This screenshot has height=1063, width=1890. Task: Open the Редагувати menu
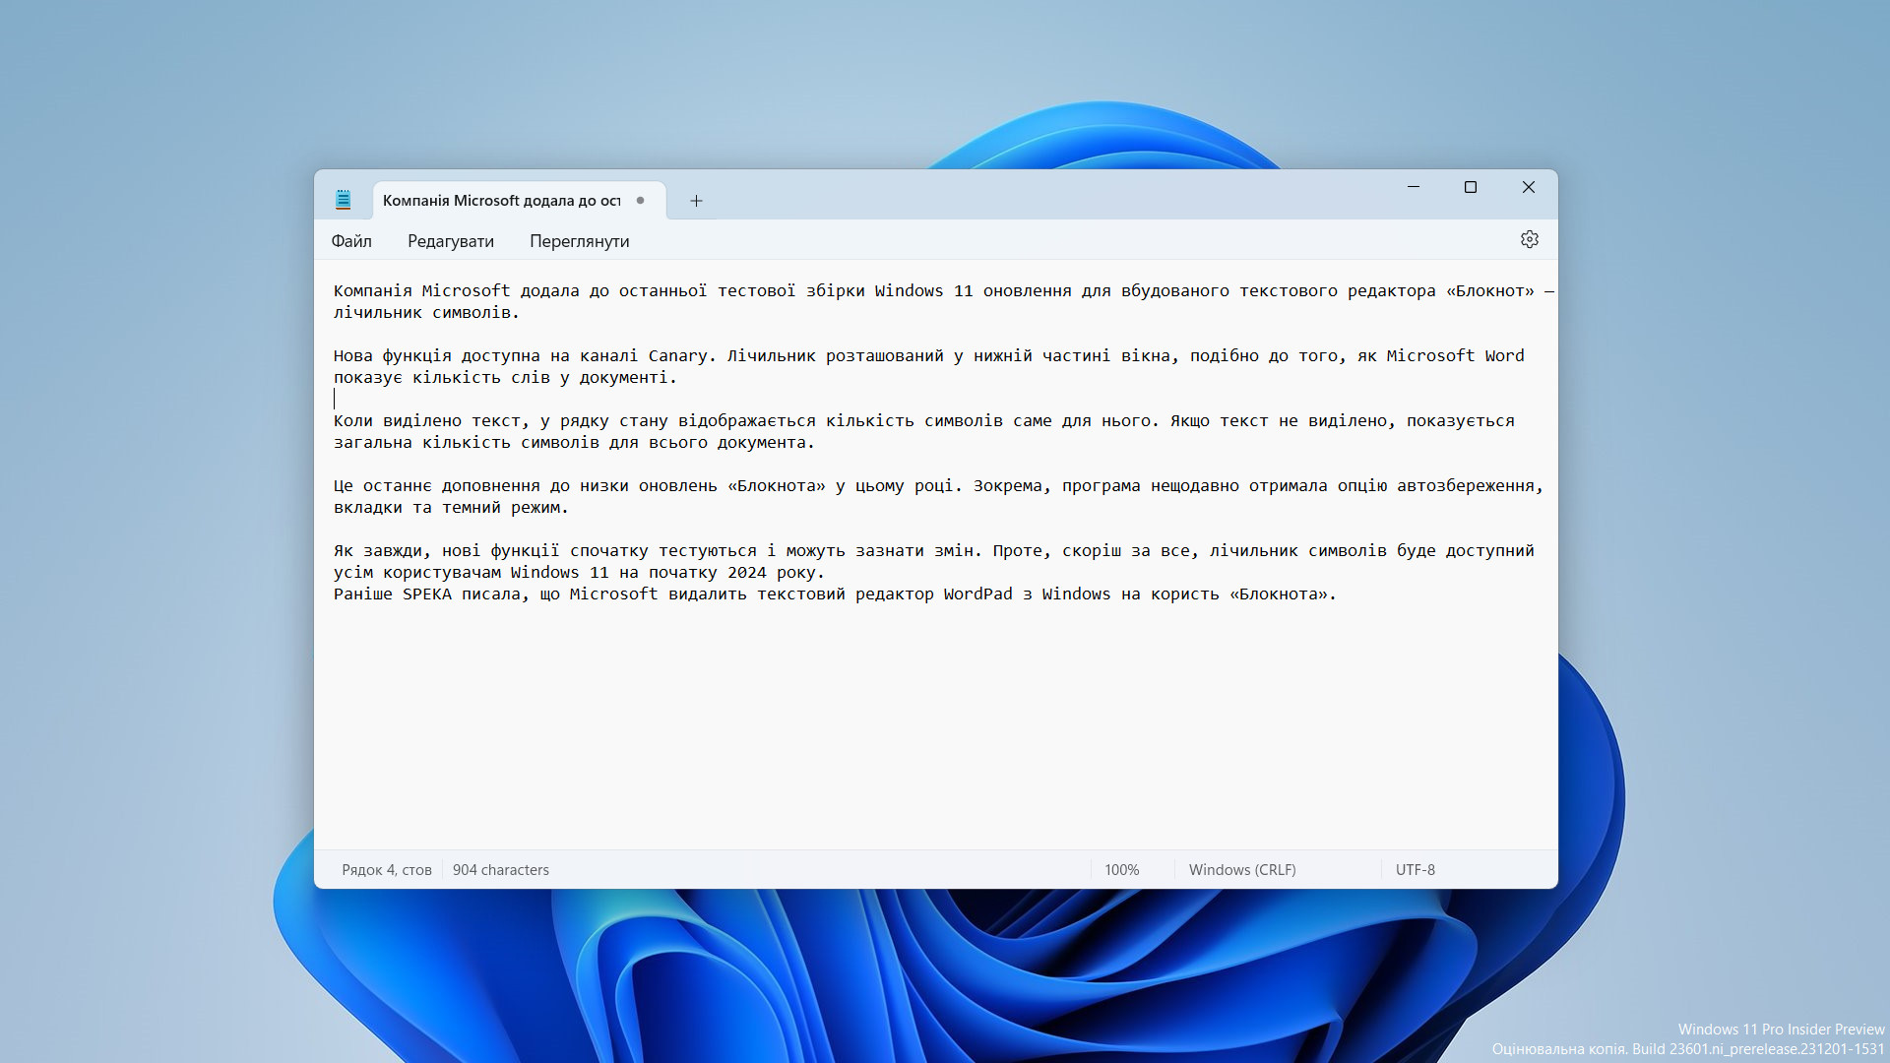[x=451, y=241]
